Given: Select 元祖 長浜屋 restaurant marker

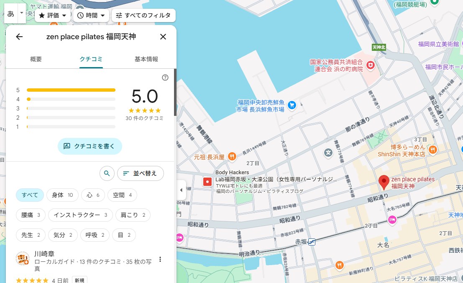Looking at the screenshot, I should coord(232,157).
